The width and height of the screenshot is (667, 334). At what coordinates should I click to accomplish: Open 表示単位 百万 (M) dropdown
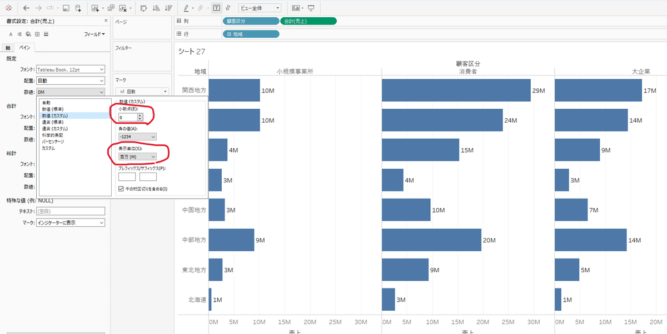137,156
